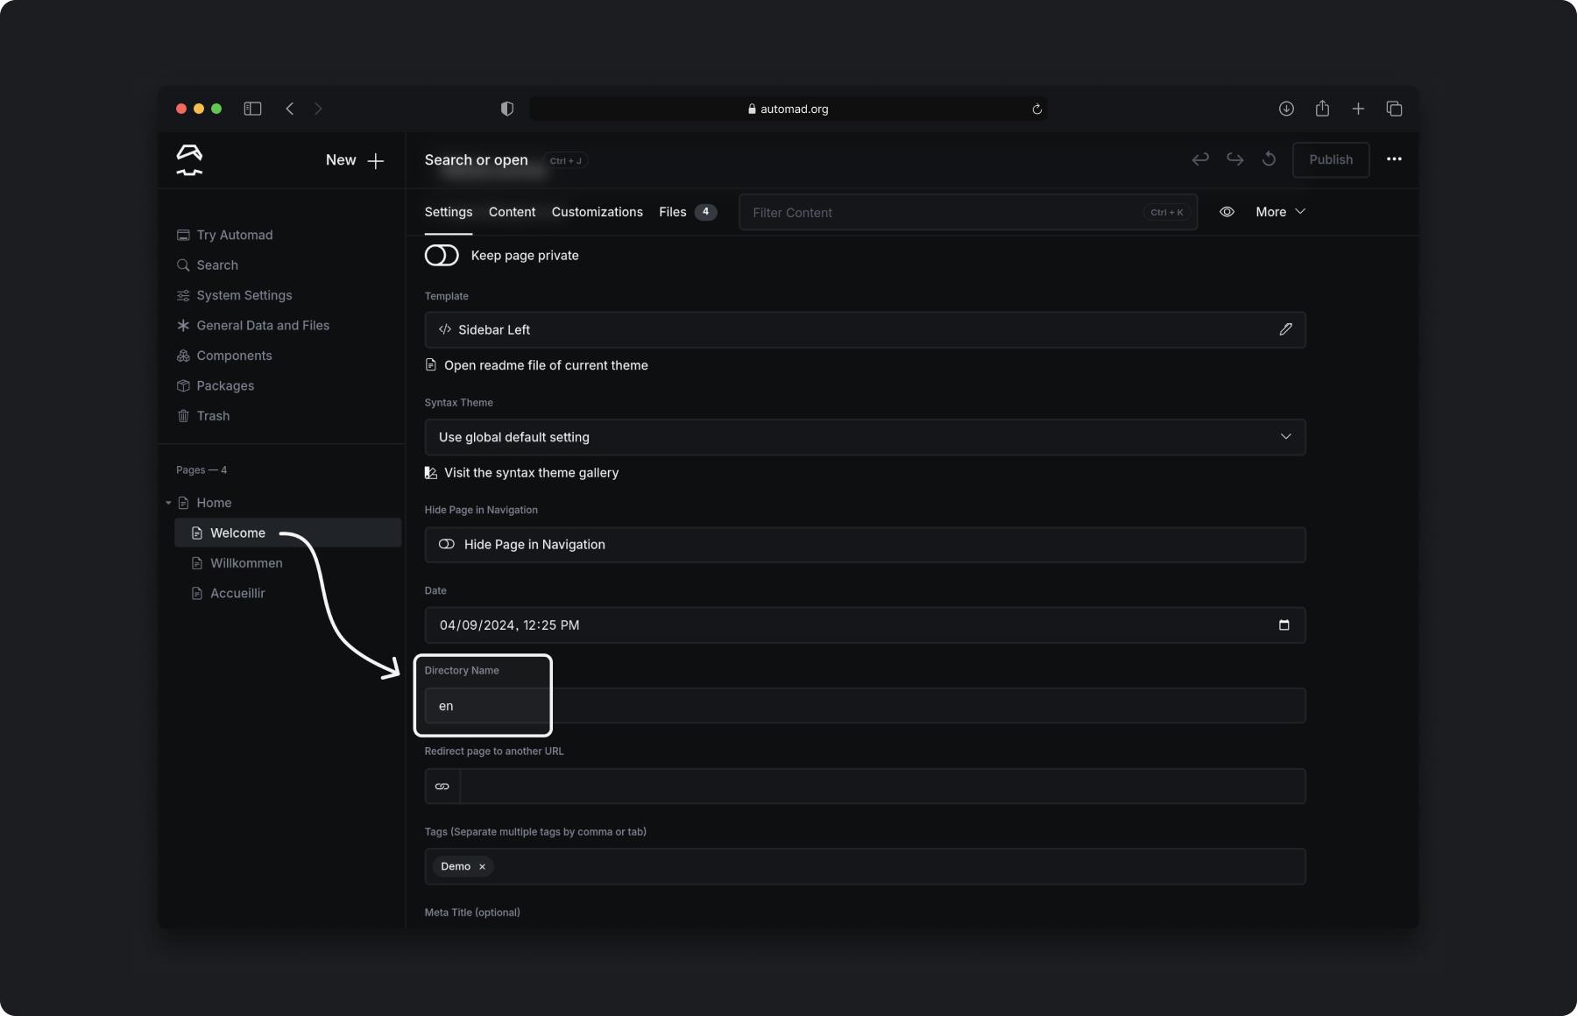1577x1016 pixels.
Task: Open Trash in the sidebar
Action: click(203, 416)
